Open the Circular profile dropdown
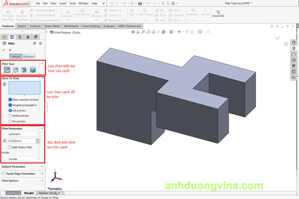Image resolution: width=299 pixels, height=199 pixels. (24, 159)
